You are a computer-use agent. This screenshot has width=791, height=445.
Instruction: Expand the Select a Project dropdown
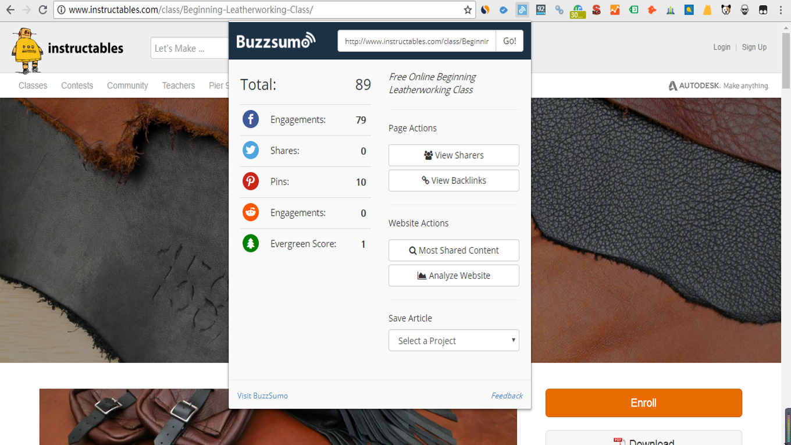tap(454, 341)
